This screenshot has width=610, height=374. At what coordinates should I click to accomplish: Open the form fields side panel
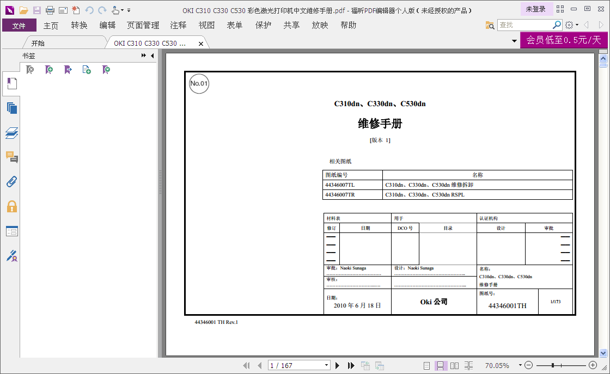coord(11,231)
